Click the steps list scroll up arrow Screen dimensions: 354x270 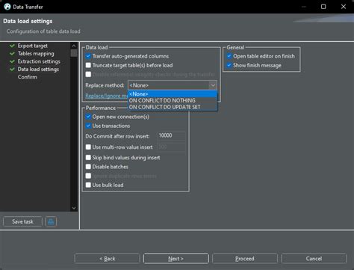click(74, 46)
